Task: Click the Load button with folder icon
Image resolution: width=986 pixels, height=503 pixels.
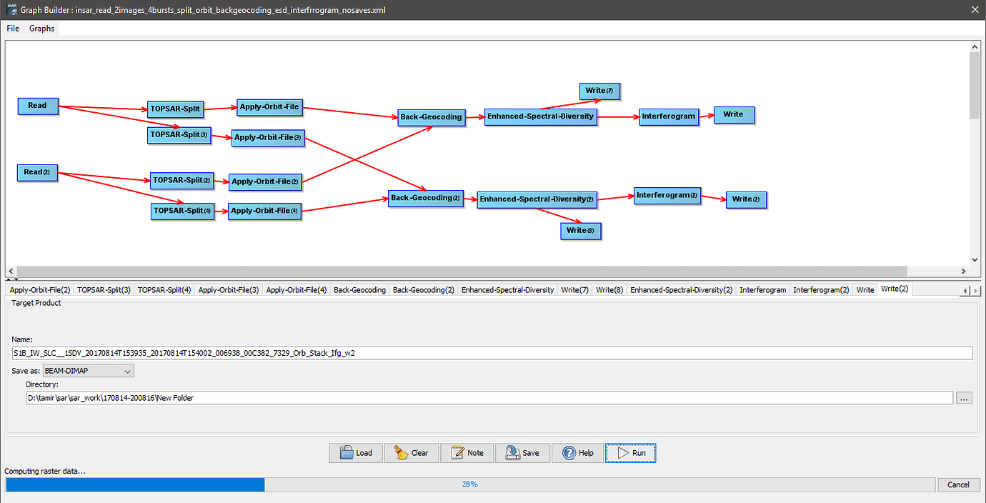Action: click(x=356, y=453)
